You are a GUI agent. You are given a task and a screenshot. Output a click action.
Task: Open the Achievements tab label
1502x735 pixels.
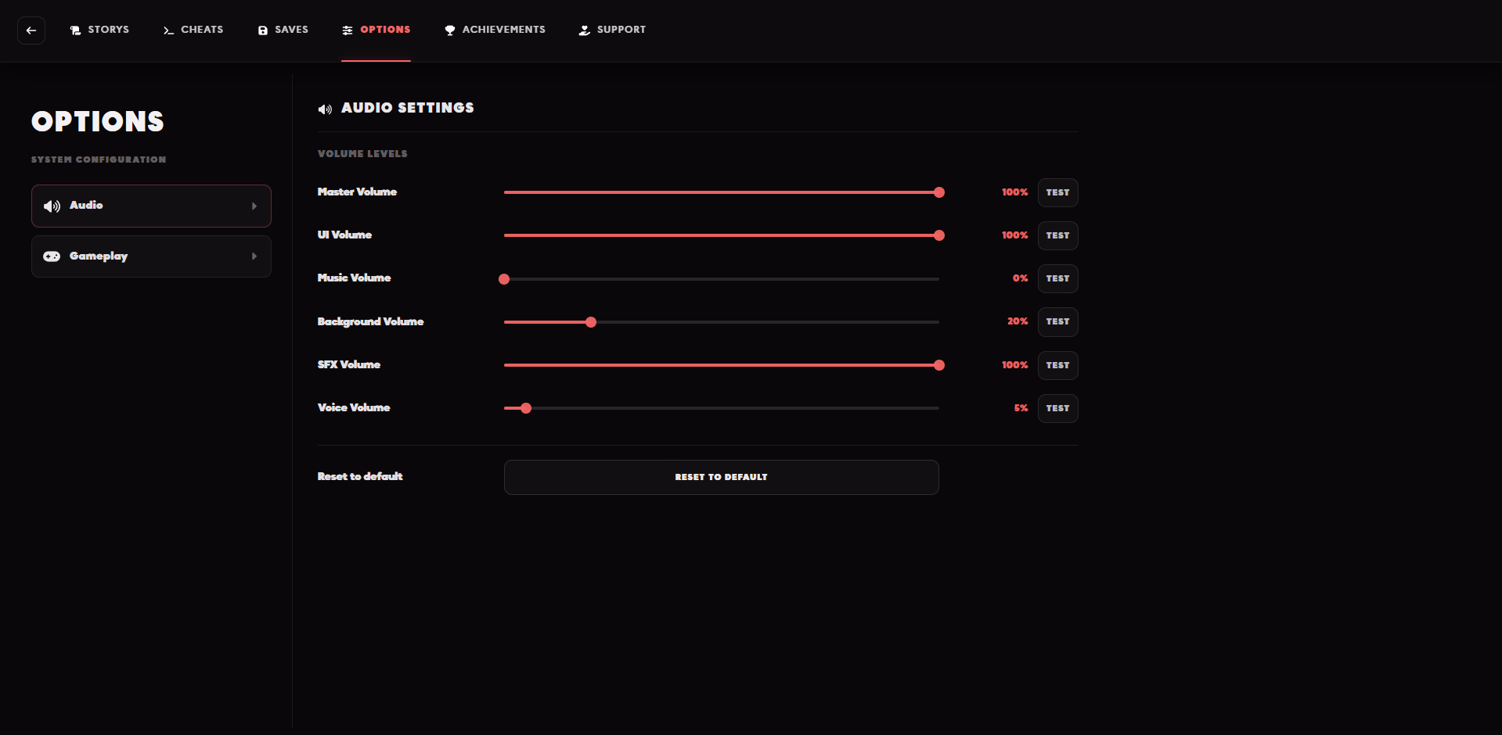pyautogui.click(x=503, y=30)
